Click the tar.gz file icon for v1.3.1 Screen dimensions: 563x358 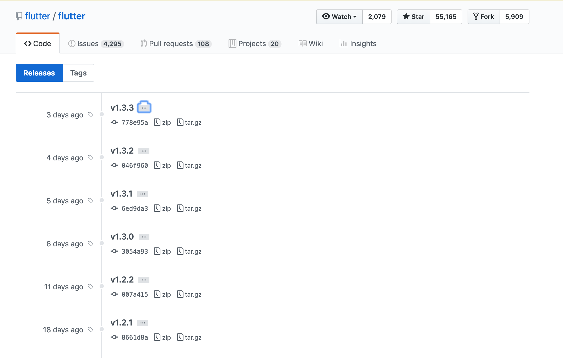(180, 208)
